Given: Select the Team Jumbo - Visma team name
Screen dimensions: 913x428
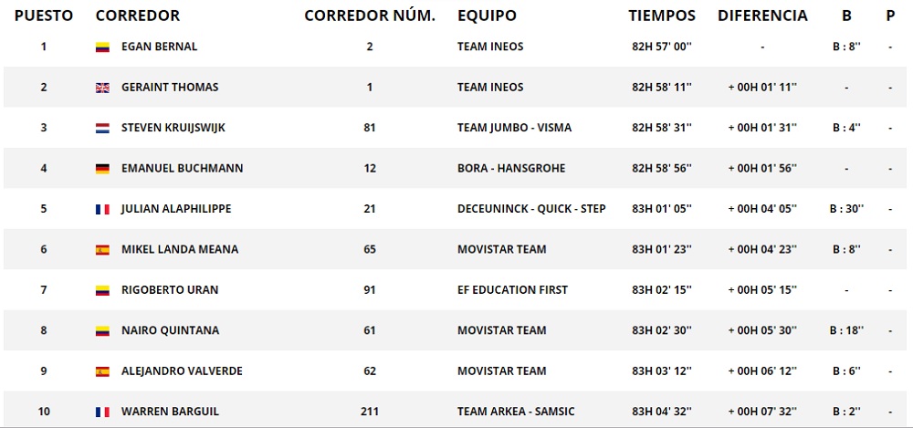Looking at the screenshot, I should tap(514, 128).
